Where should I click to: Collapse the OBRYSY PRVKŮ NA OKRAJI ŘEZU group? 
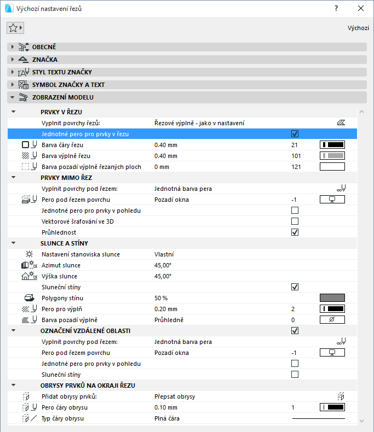click(x=13, y=385)
